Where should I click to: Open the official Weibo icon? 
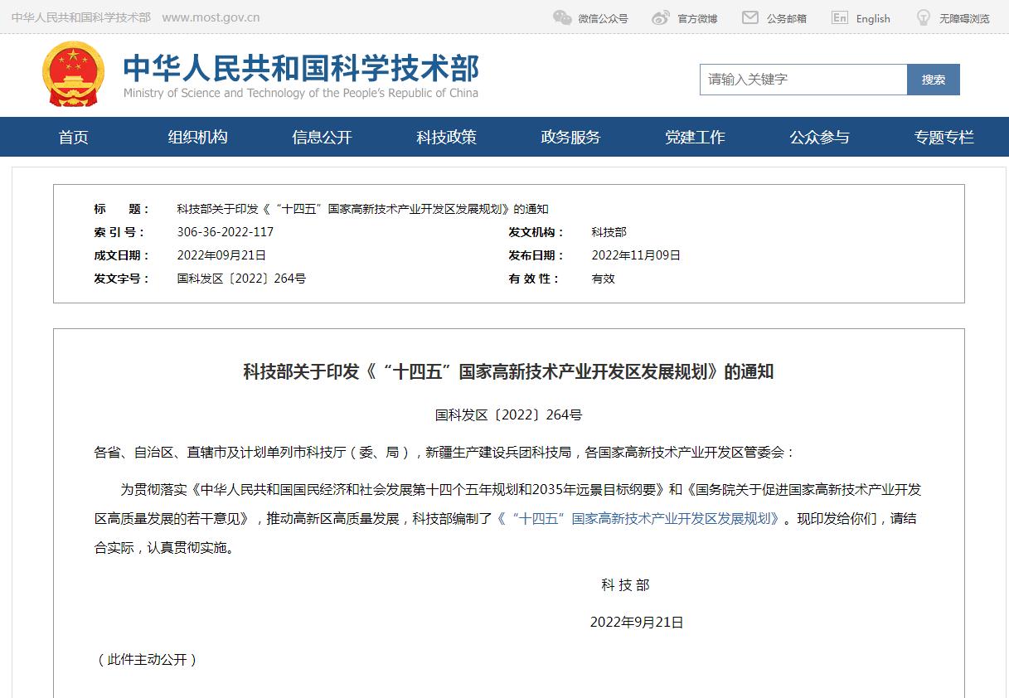click(660, 17)
